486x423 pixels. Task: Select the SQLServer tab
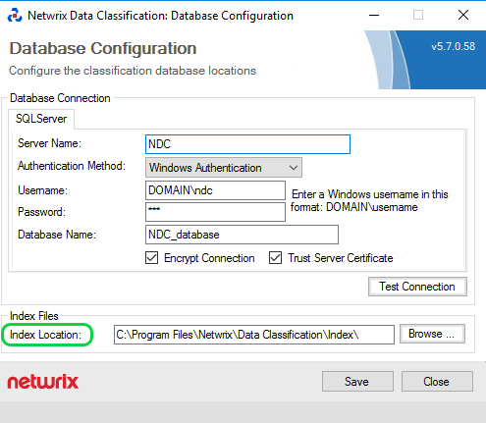pos(41,119)
